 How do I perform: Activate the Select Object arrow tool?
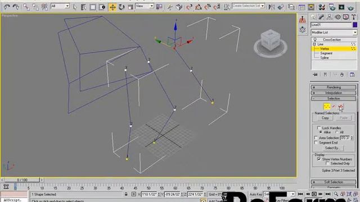(x=75, y=7)
